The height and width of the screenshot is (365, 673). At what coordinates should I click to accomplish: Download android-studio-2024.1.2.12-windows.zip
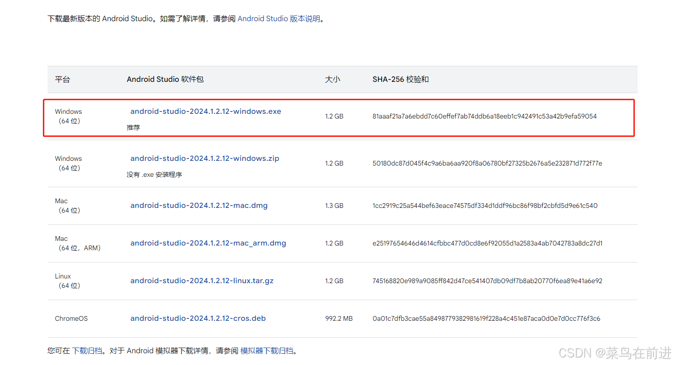205,159
